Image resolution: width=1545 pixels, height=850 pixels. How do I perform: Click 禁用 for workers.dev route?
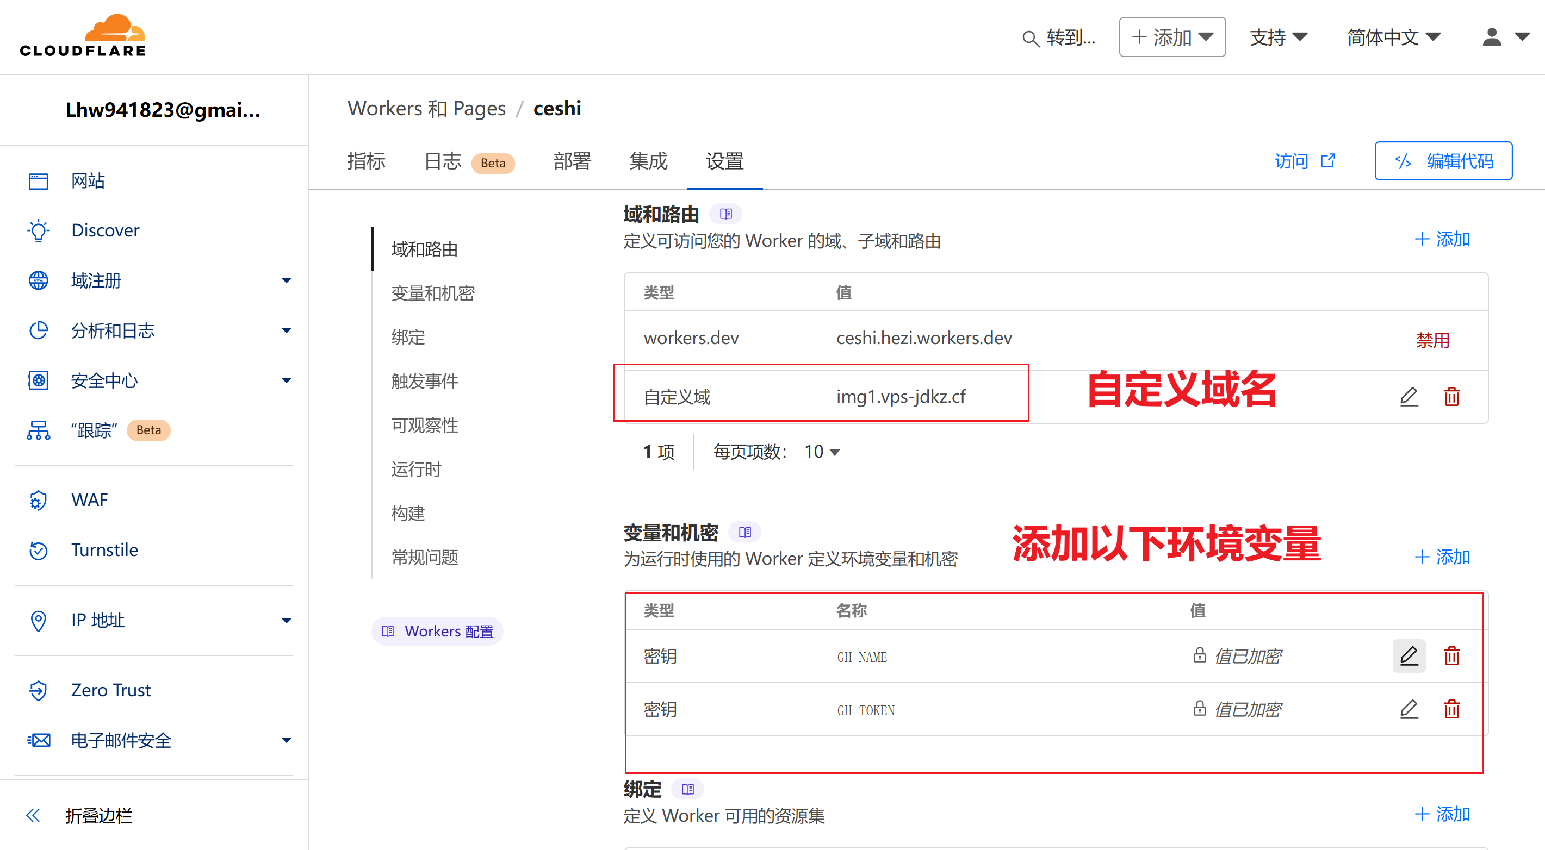click(1432, 340)
